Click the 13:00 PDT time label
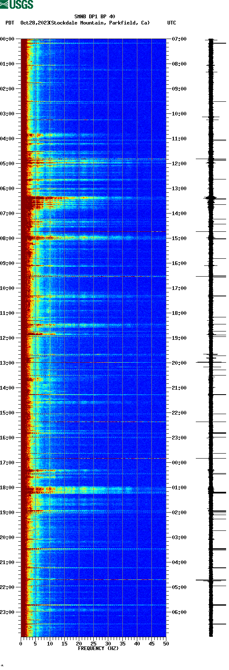Viewport: 229px width, 670px height. (7, 363)
